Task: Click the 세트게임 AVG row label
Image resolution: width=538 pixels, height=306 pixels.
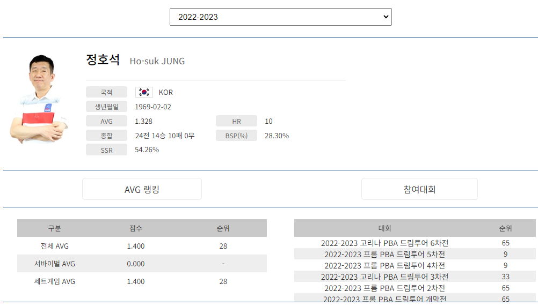Action: [55, 281]
